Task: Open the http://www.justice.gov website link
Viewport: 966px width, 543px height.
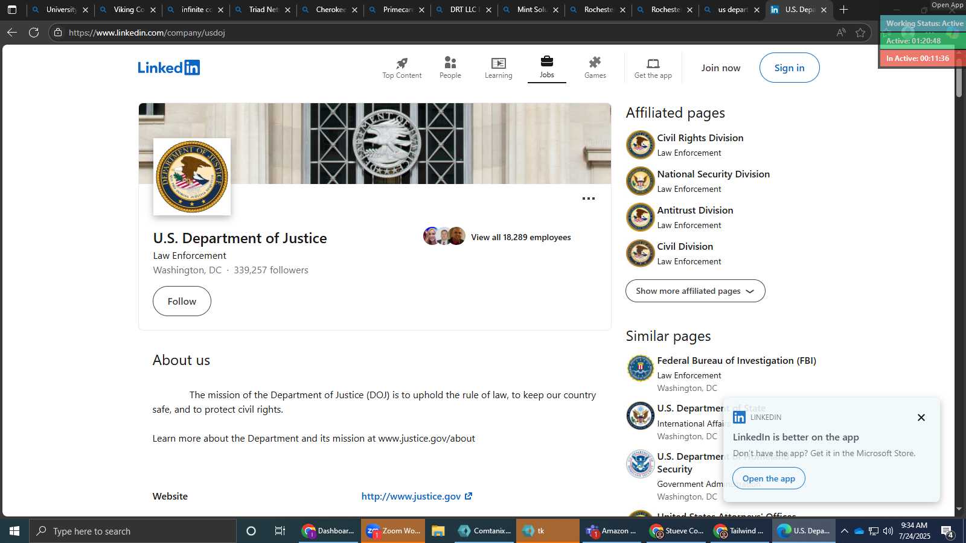Action: pyautogui.click(x=417, y=497)
